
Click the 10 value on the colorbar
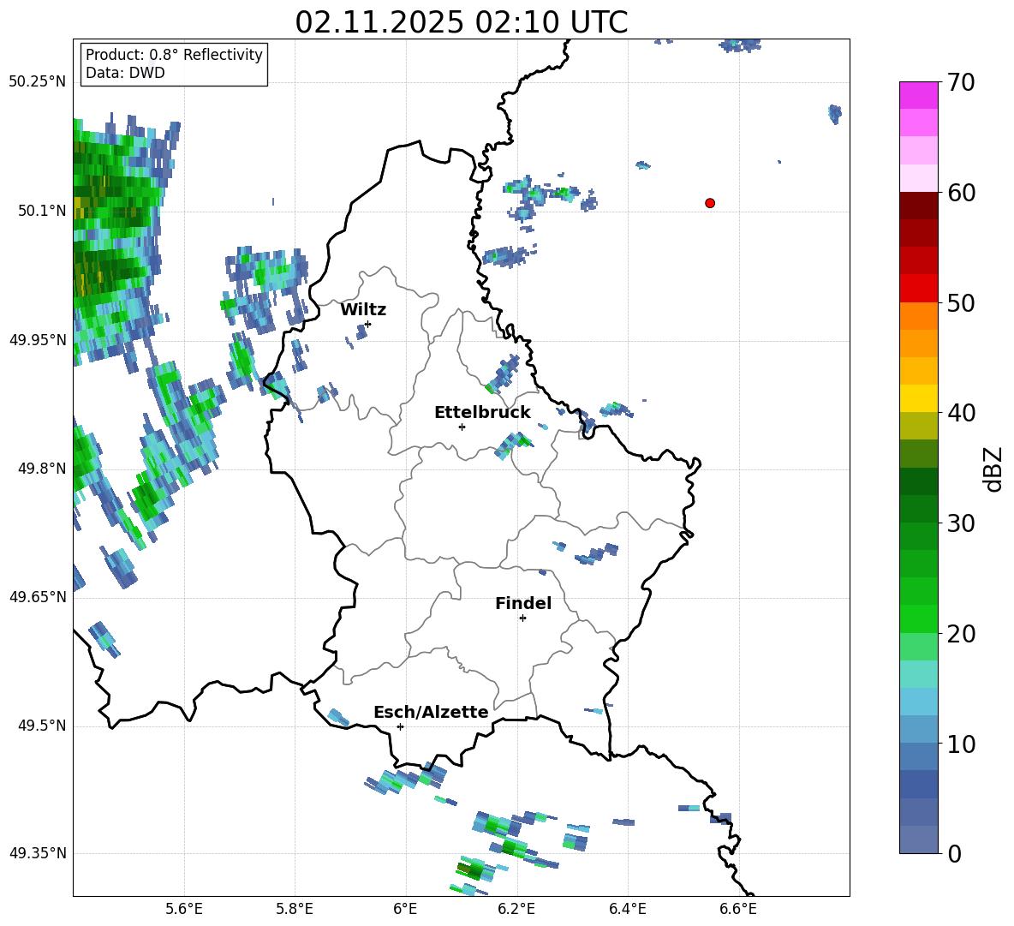[x=960, y=744]
